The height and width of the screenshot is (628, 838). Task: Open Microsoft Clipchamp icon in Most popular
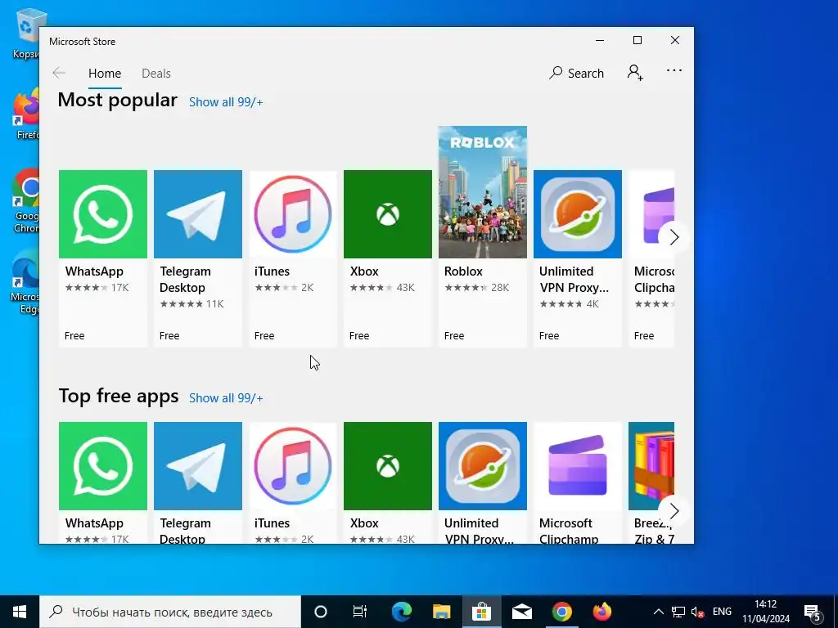[651, 214]
